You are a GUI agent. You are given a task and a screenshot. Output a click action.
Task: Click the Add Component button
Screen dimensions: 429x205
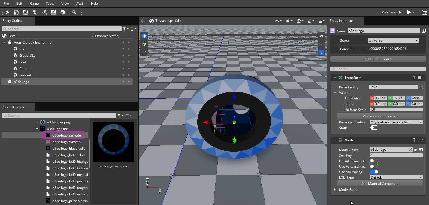point(378,59)
